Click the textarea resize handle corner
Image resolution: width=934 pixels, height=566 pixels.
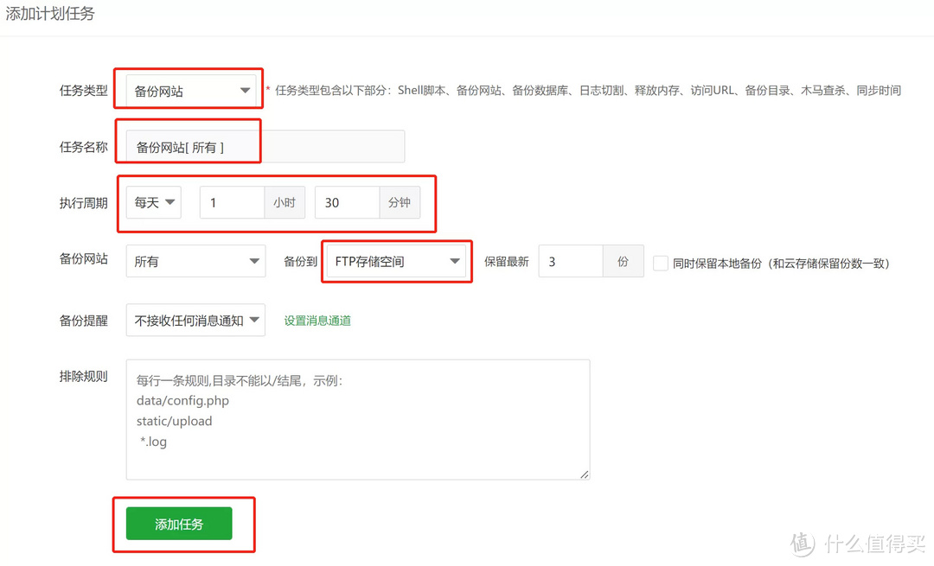(585, 474)
